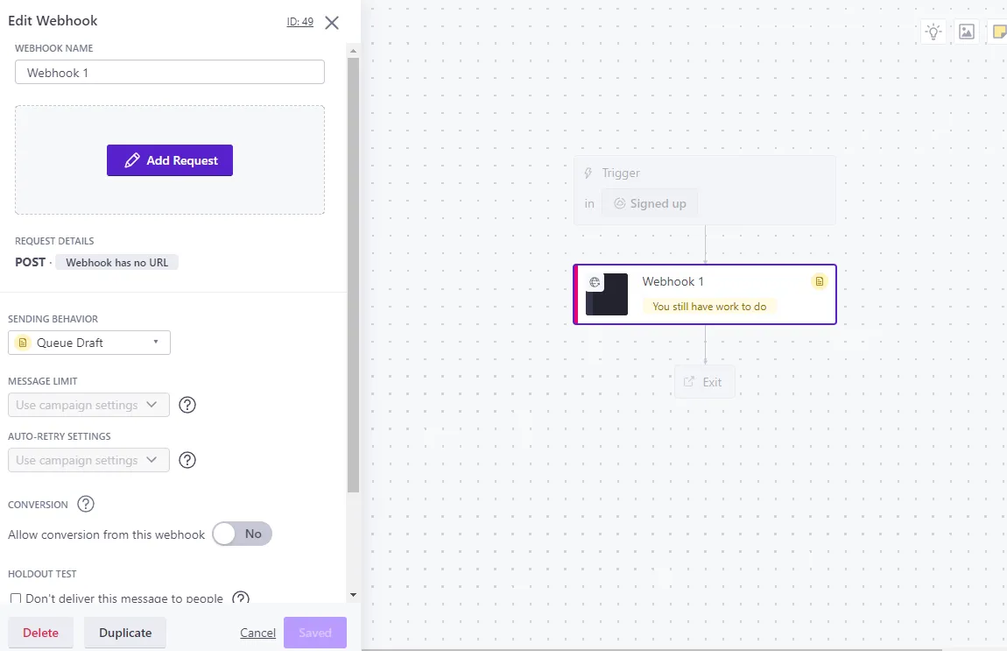The height and width of the screenshot is (651, 1007).
Task: Toggle Allow conversion from this webhook
Action: (242, 534)
